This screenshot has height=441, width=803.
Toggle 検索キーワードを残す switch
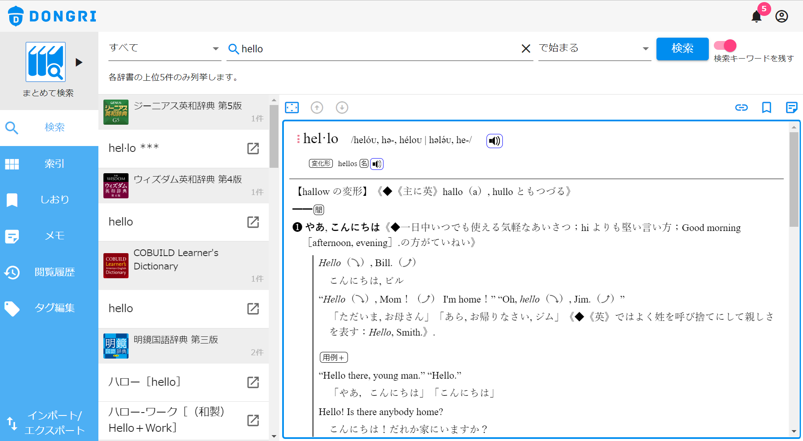tap(725, 46)
